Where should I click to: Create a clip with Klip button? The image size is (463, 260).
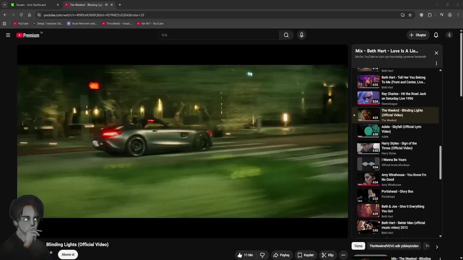pyautogui.click(x=328, y=255)
